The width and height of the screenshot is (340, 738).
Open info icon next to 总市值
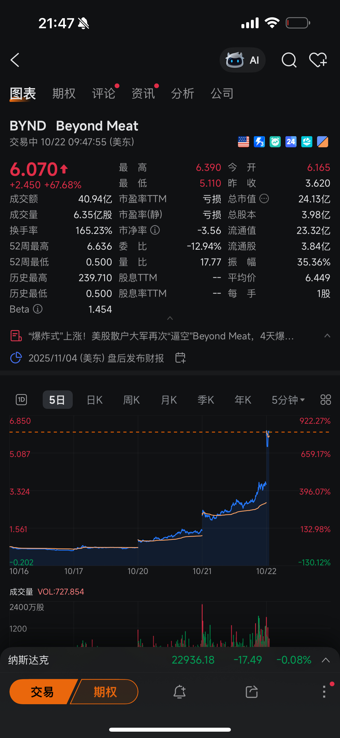click(264, 198)
